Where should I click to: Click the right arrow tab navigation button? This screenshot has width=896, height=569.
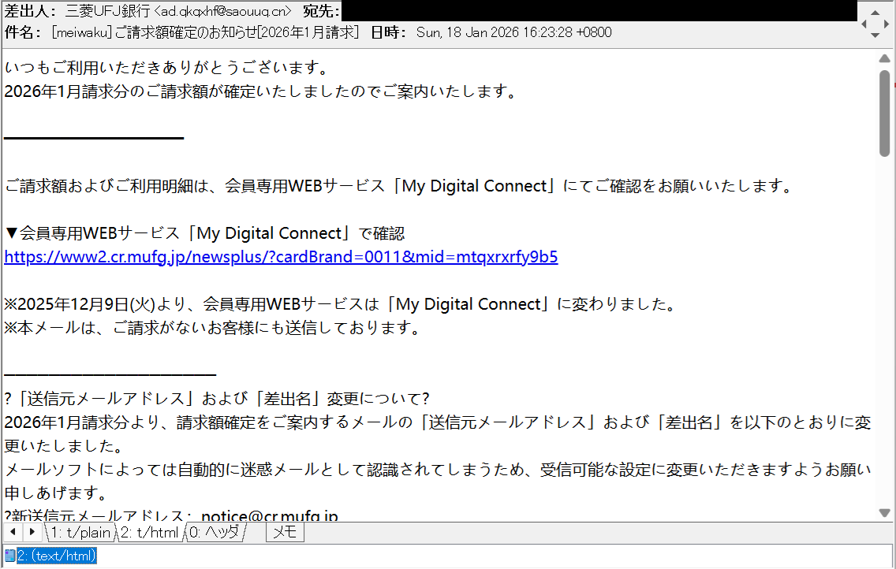coord(32,533)
